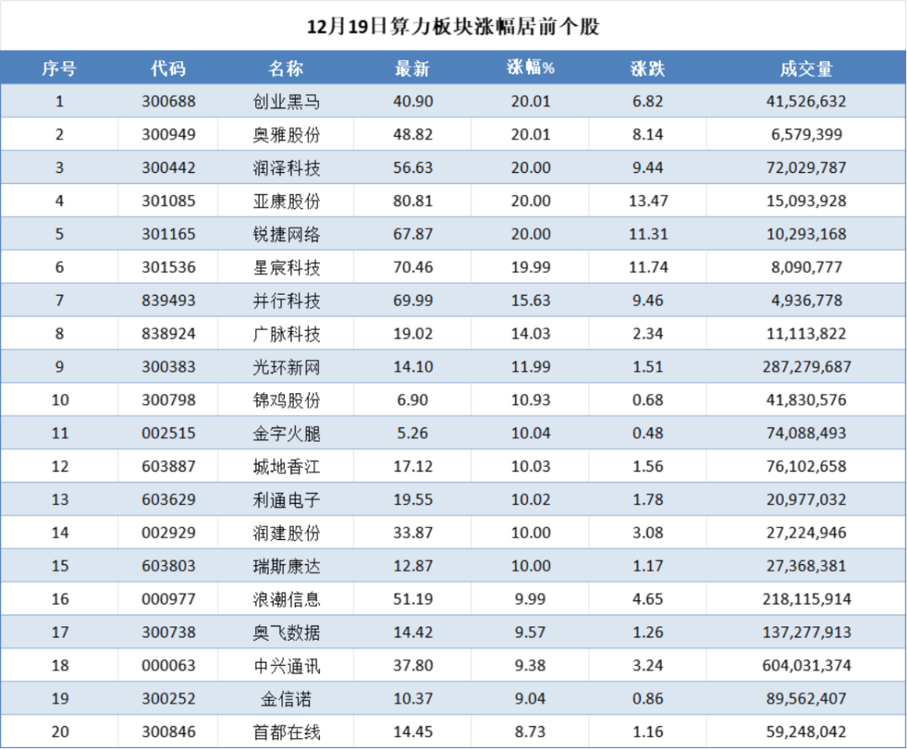Select the 城地香江 name cell
The image size is (907, 749).
pyautogui.click(x=286, y=467)
